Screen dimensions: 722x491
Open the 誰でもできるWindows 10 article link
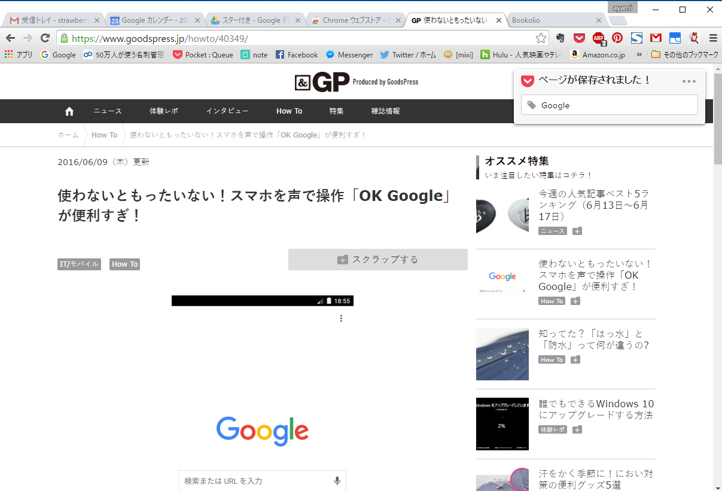pyautogui.click(x=596, y=410)
